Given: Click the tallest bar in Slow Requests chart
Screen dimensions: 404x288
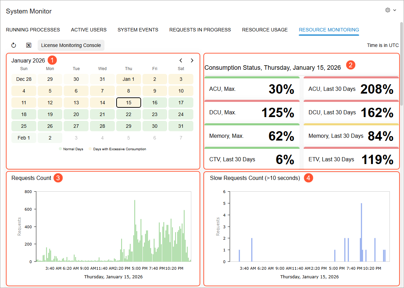Looking at the screenshot, I should point(361,232).
